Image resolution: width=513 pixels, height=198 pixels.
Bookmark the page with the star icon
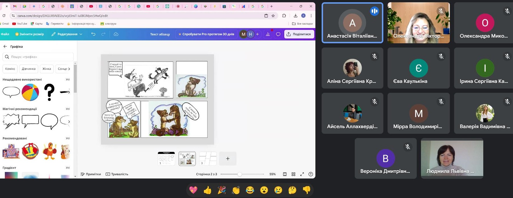(x=273, y=16)
